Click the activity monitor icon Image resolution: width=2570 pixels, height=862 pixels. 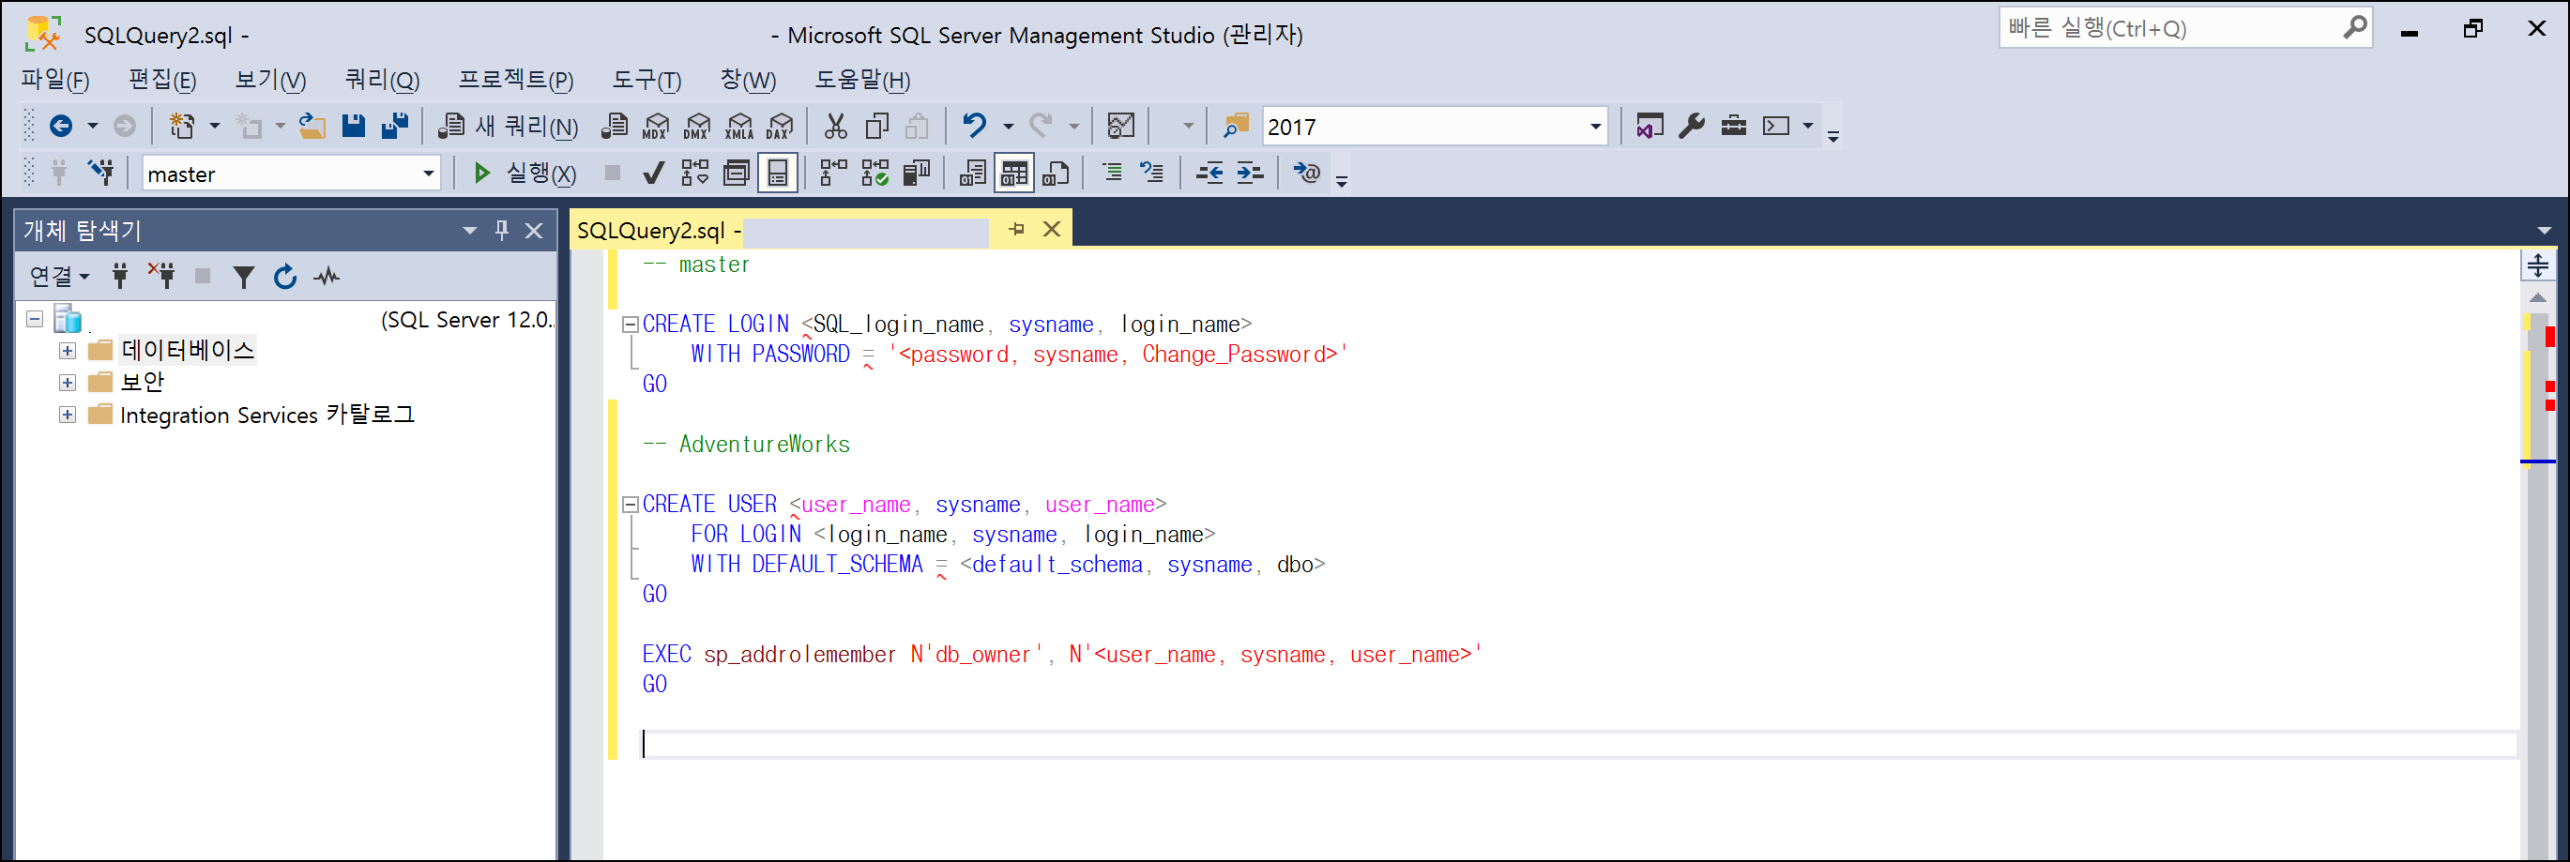tap(1121, 126)
